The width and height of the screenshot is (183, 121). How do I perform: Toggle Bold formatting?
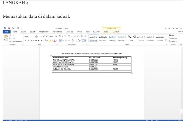tap(25, 41)
